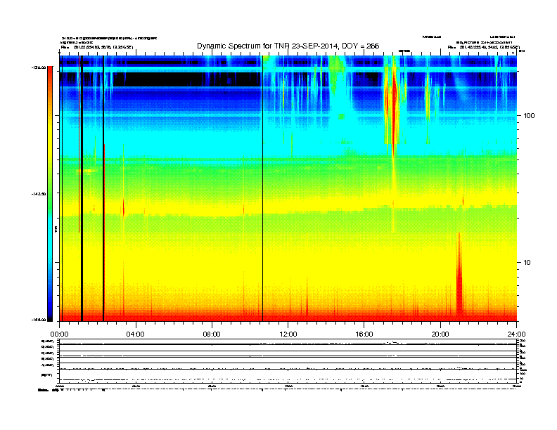
Task: Click the 00:00 time axis label
Action: coord(59,334)
